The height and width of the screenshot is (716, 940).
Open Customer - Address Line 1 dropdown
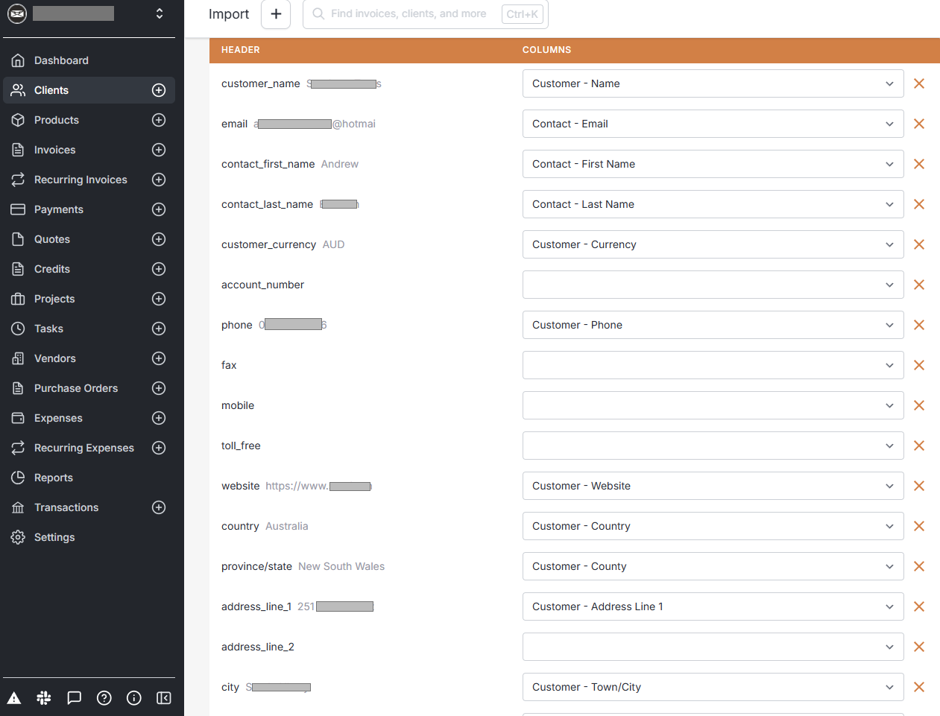tap(713, 606)
